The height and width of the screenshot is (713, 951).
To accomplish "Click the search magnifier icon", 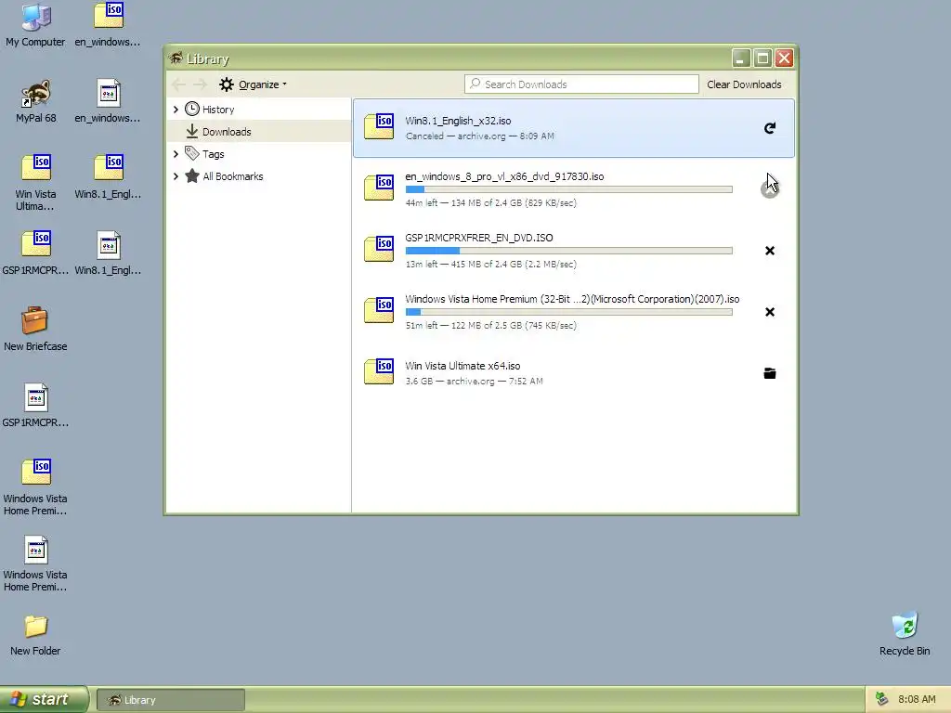I will pos(475,84).
